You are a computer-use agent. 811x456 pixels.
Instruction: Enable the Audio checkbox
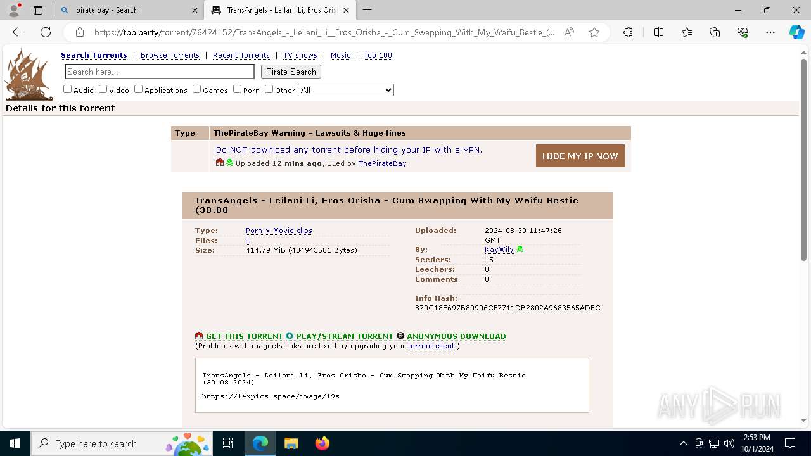[67, 89]
